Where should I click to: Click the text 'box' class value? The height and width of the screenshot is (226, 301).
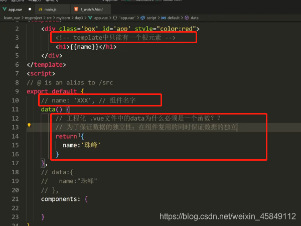[x=90, y=29]
